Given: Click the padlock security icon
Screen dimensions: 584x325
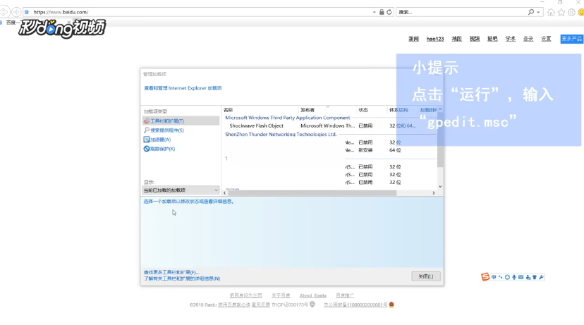Looking at the screenshot, I should point(382,12).
